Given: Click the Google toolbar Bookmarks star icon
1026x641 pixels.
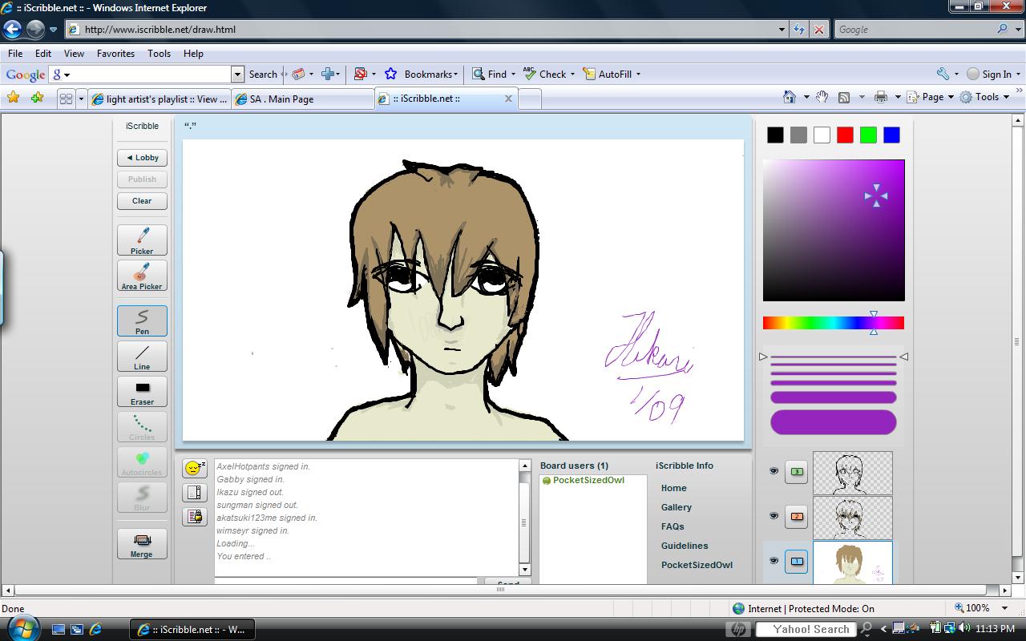Looking at the screenshot, I should [391, 74].
